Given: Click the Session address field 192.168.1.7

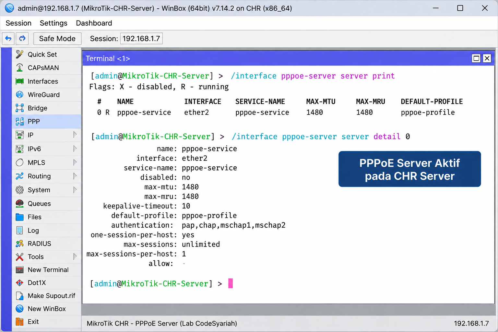Looking at the screenshot, I should (x=141, y=39).
